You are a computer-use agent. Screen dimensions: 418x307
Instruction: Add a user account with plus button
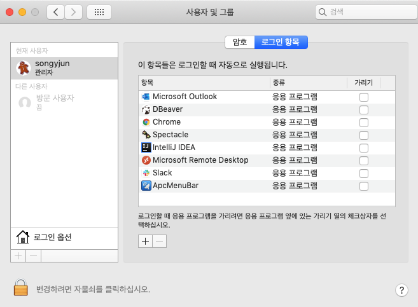[x=18, y=256]
